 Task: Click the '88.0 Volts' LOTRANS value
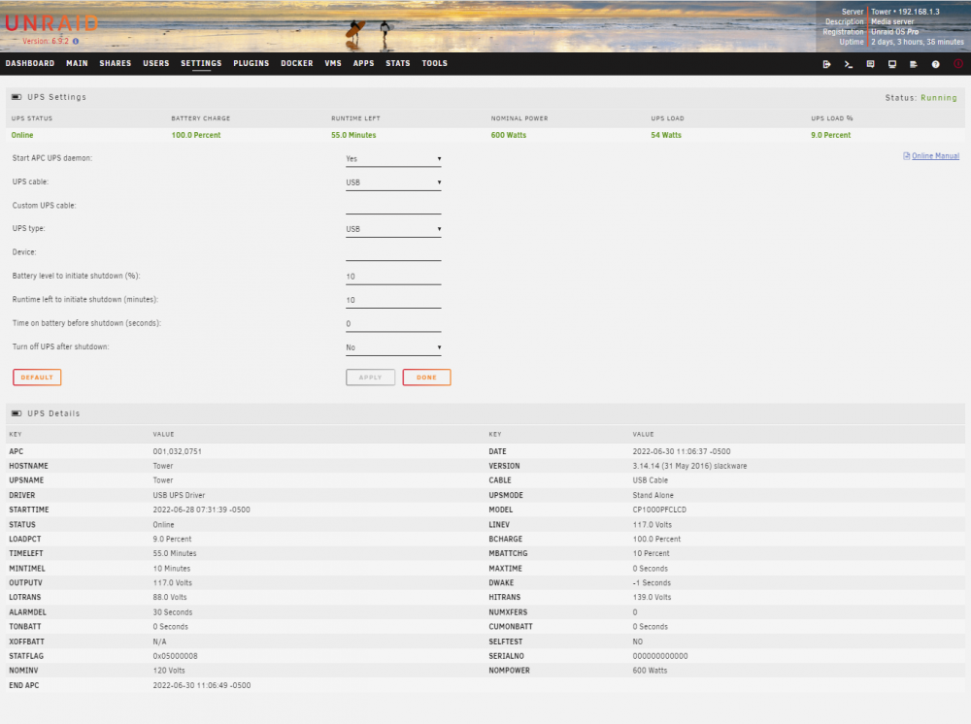click(170, 597)
